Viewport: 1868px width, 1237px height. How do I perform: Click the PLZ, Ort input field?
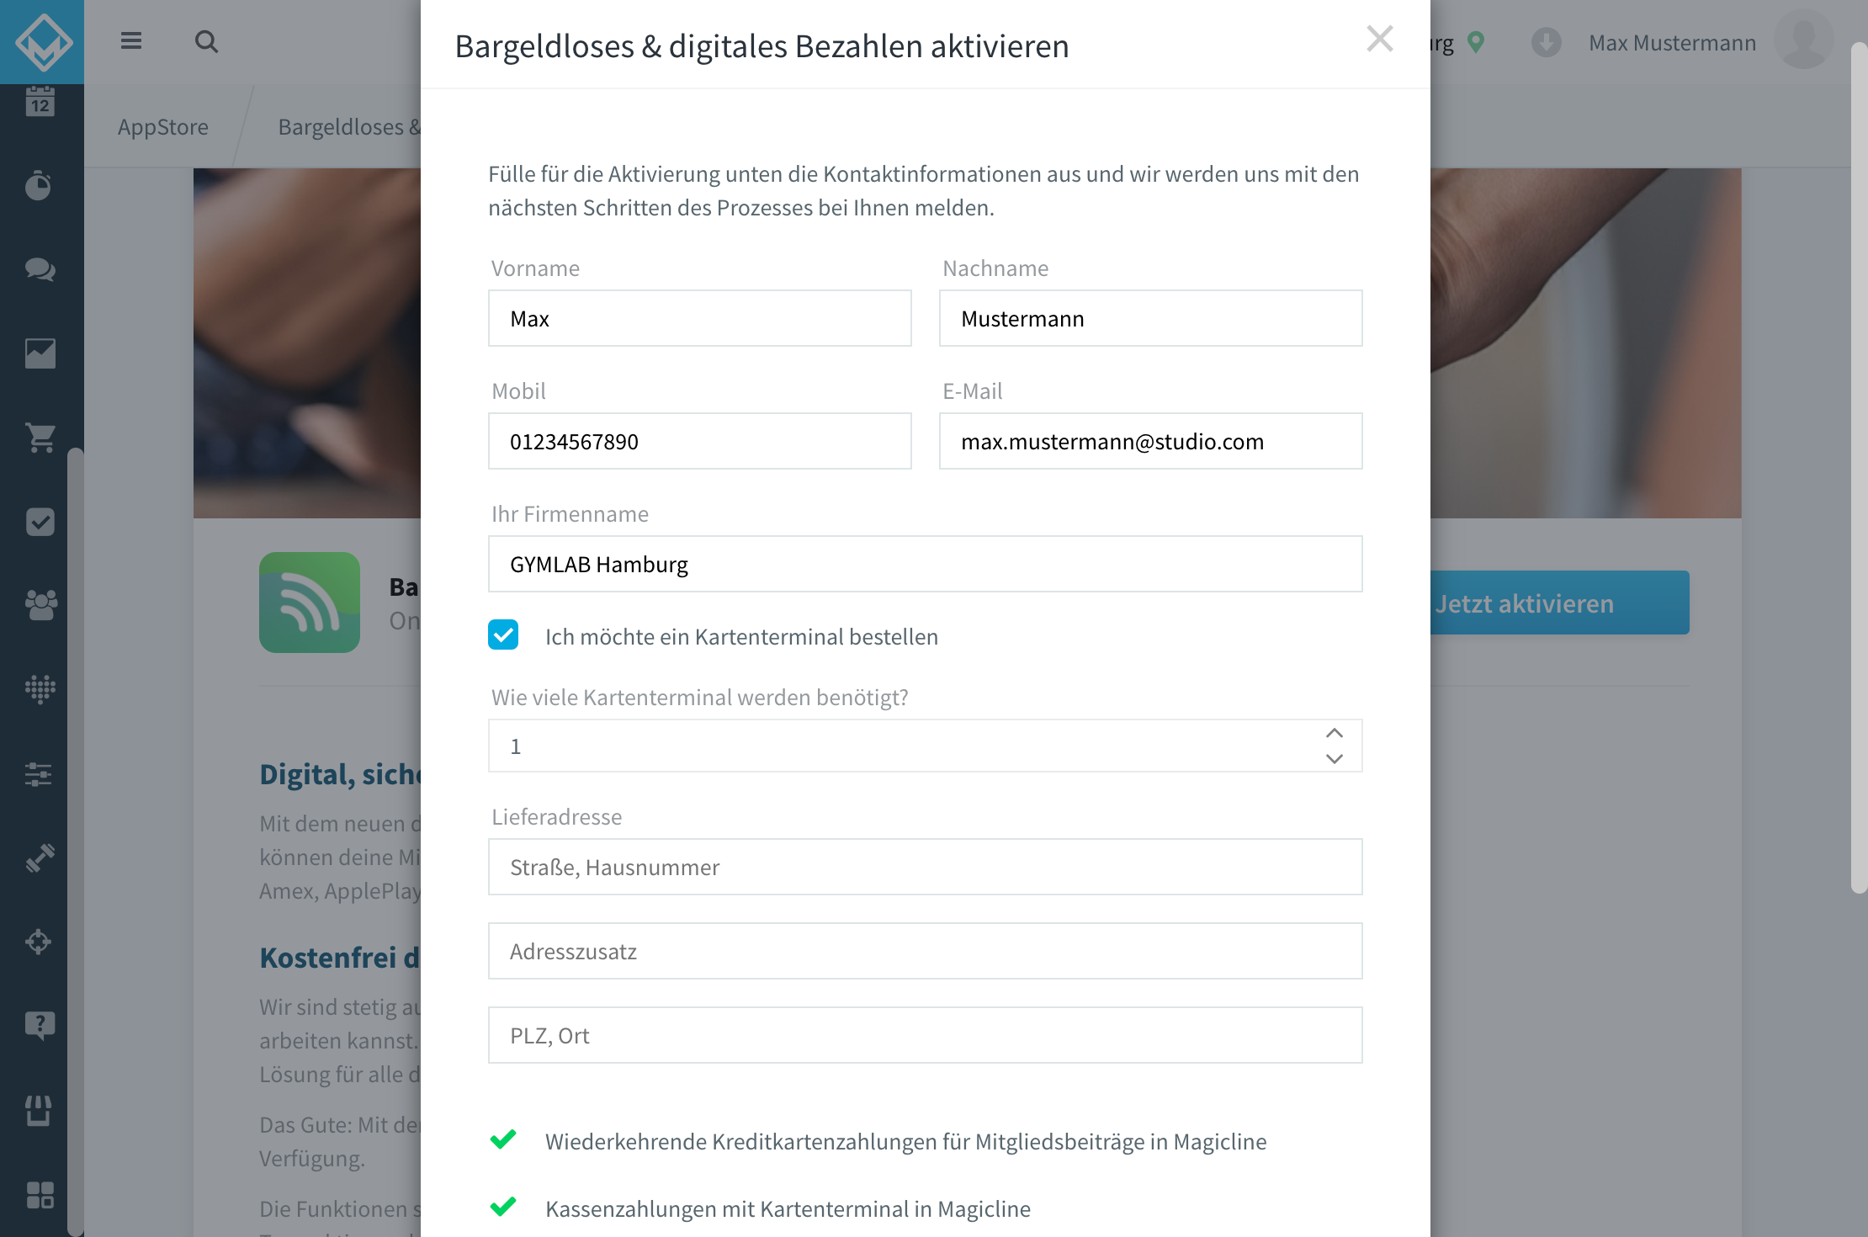pos(926,1035)
